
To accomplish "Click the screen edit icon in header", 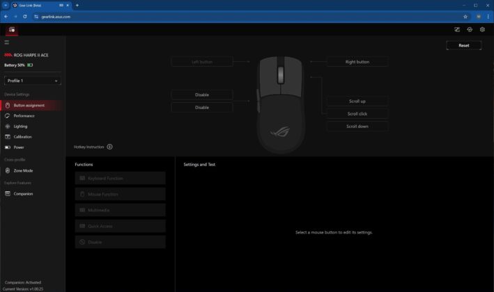I will pyautogui.click(x=457, y=29).
